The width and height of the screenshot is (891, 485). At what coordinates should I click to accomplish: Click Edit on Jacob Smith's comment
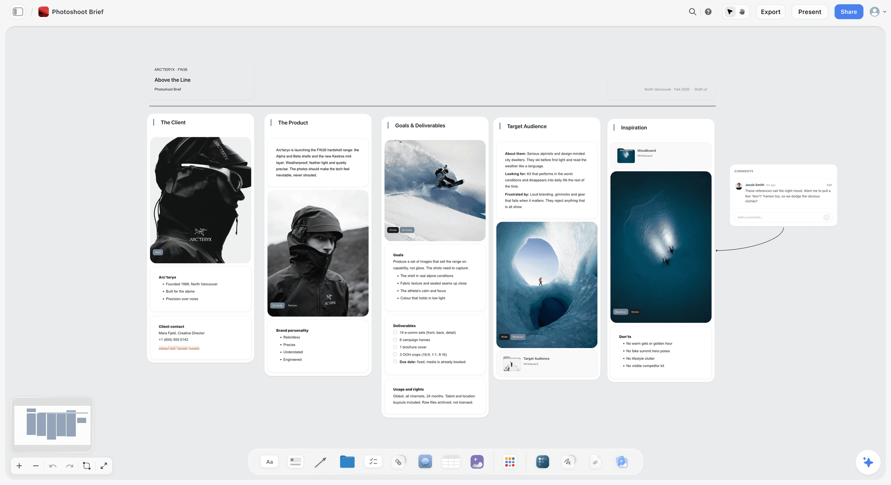click(x=829, y=185)
